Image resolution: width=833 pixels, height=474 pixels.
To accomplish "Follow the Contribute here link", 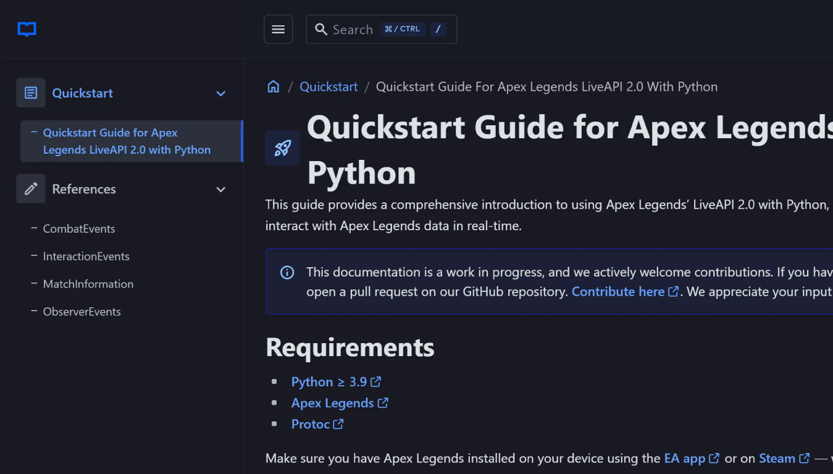I will click(618, 291).
